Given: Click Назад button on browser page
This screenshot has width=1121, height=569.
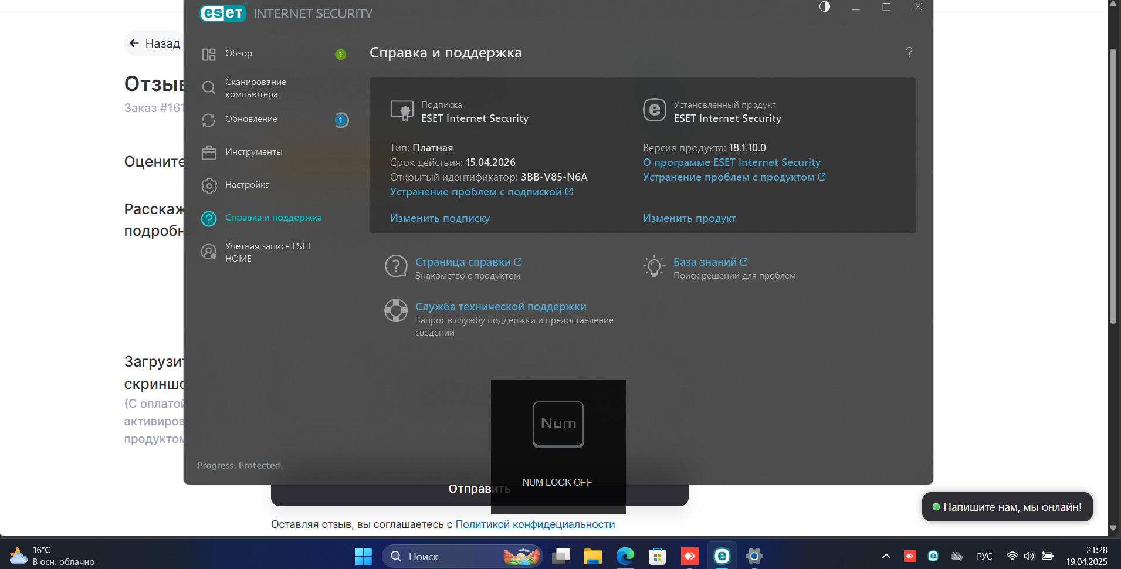Looking at the screenshot, I should (154, 43).
